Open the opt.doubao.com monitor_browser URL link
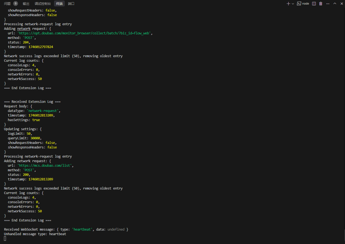Image resolution: width=345 pixels, height=244 pixels. [x=85, y=33]
